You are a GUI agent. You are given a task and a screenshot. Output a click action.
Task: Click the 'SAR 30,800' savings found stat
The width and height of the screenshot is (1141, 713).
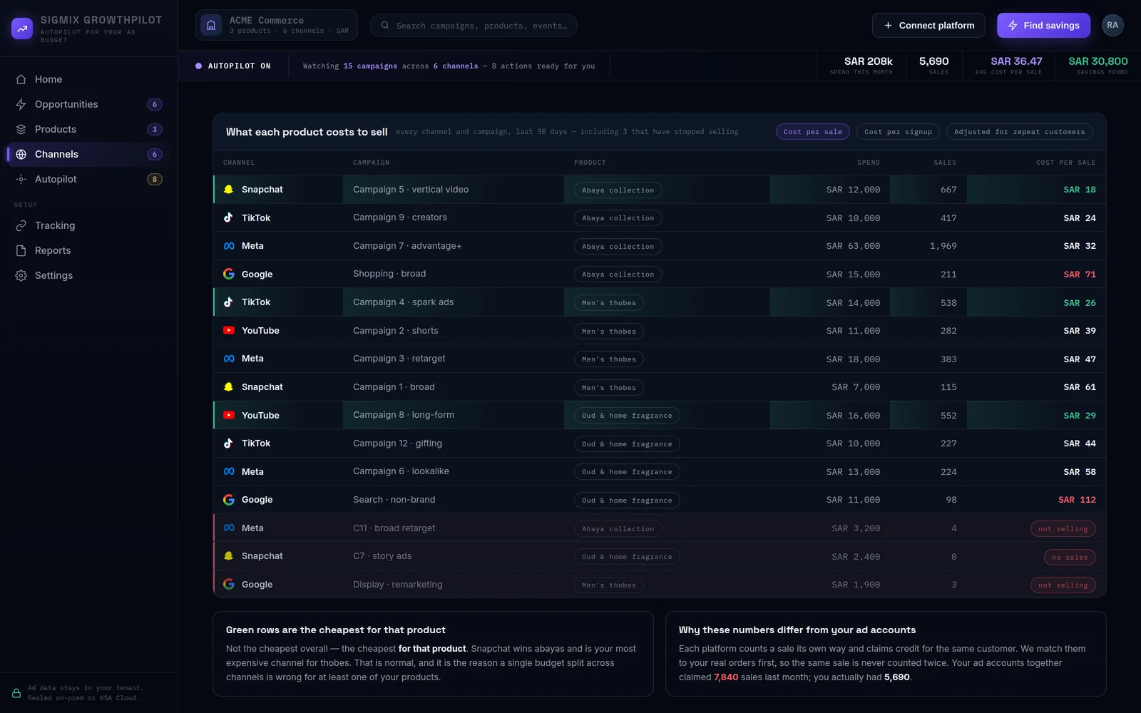click(x=1098, y=66)
